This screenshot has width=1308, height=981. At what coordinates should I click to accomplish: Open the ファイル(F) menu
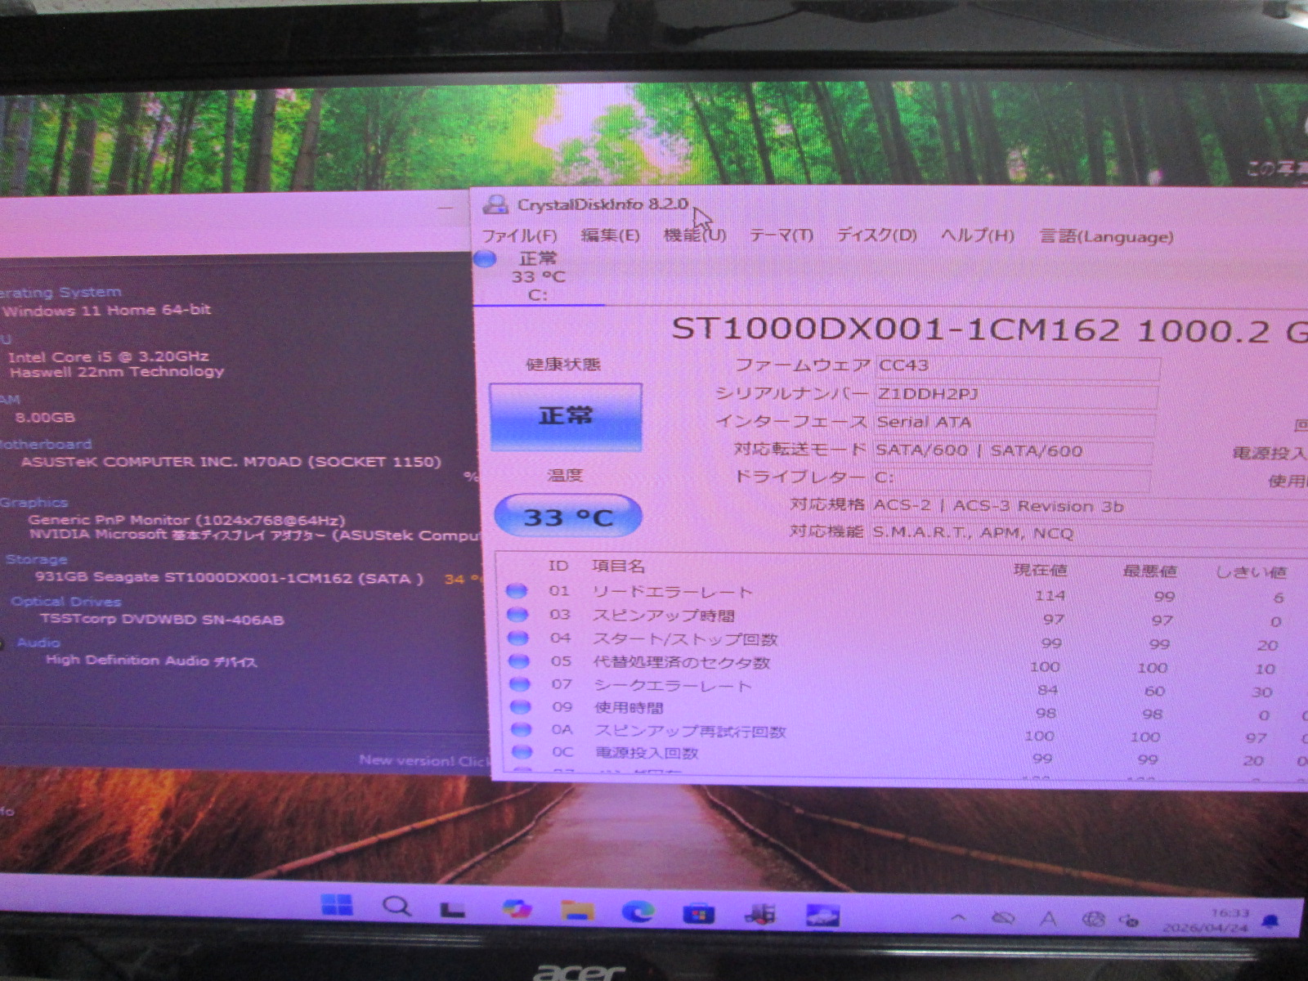click(x=519, y=235)
